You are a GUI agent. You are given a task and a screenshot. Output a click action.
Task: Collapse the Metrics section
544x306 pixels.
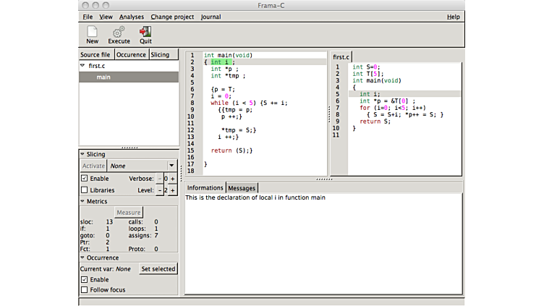point(82,201)
